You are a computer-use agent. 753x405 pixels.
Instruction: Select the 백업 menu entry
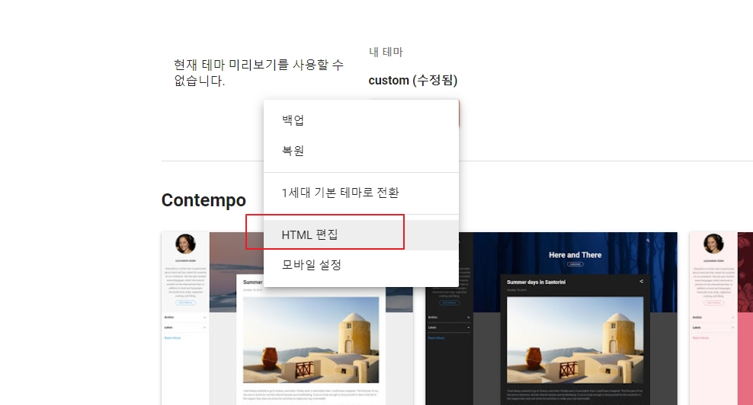[361, 120]
